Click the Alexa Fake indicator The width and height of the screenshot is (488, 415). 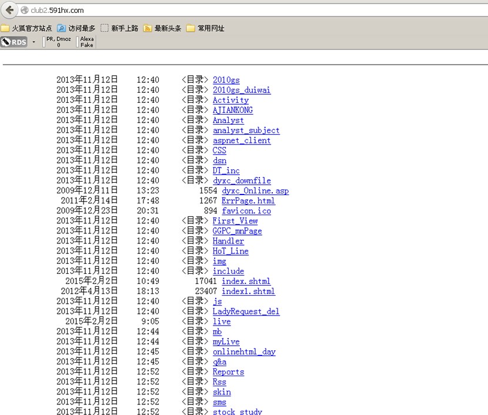[86, 42]
